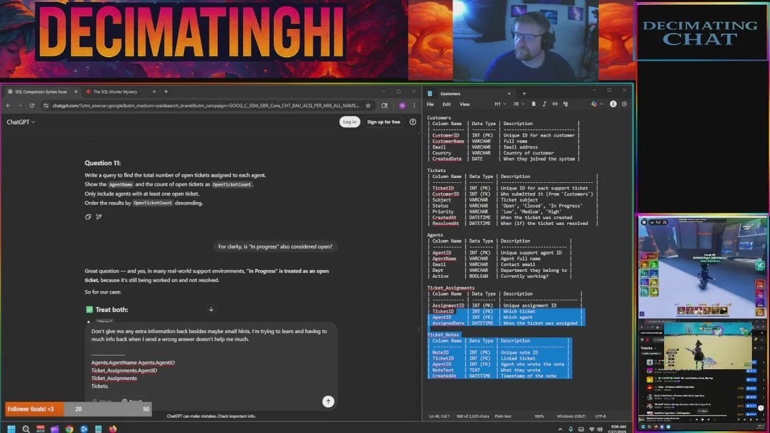Click the Log in button

pos(350,122)
